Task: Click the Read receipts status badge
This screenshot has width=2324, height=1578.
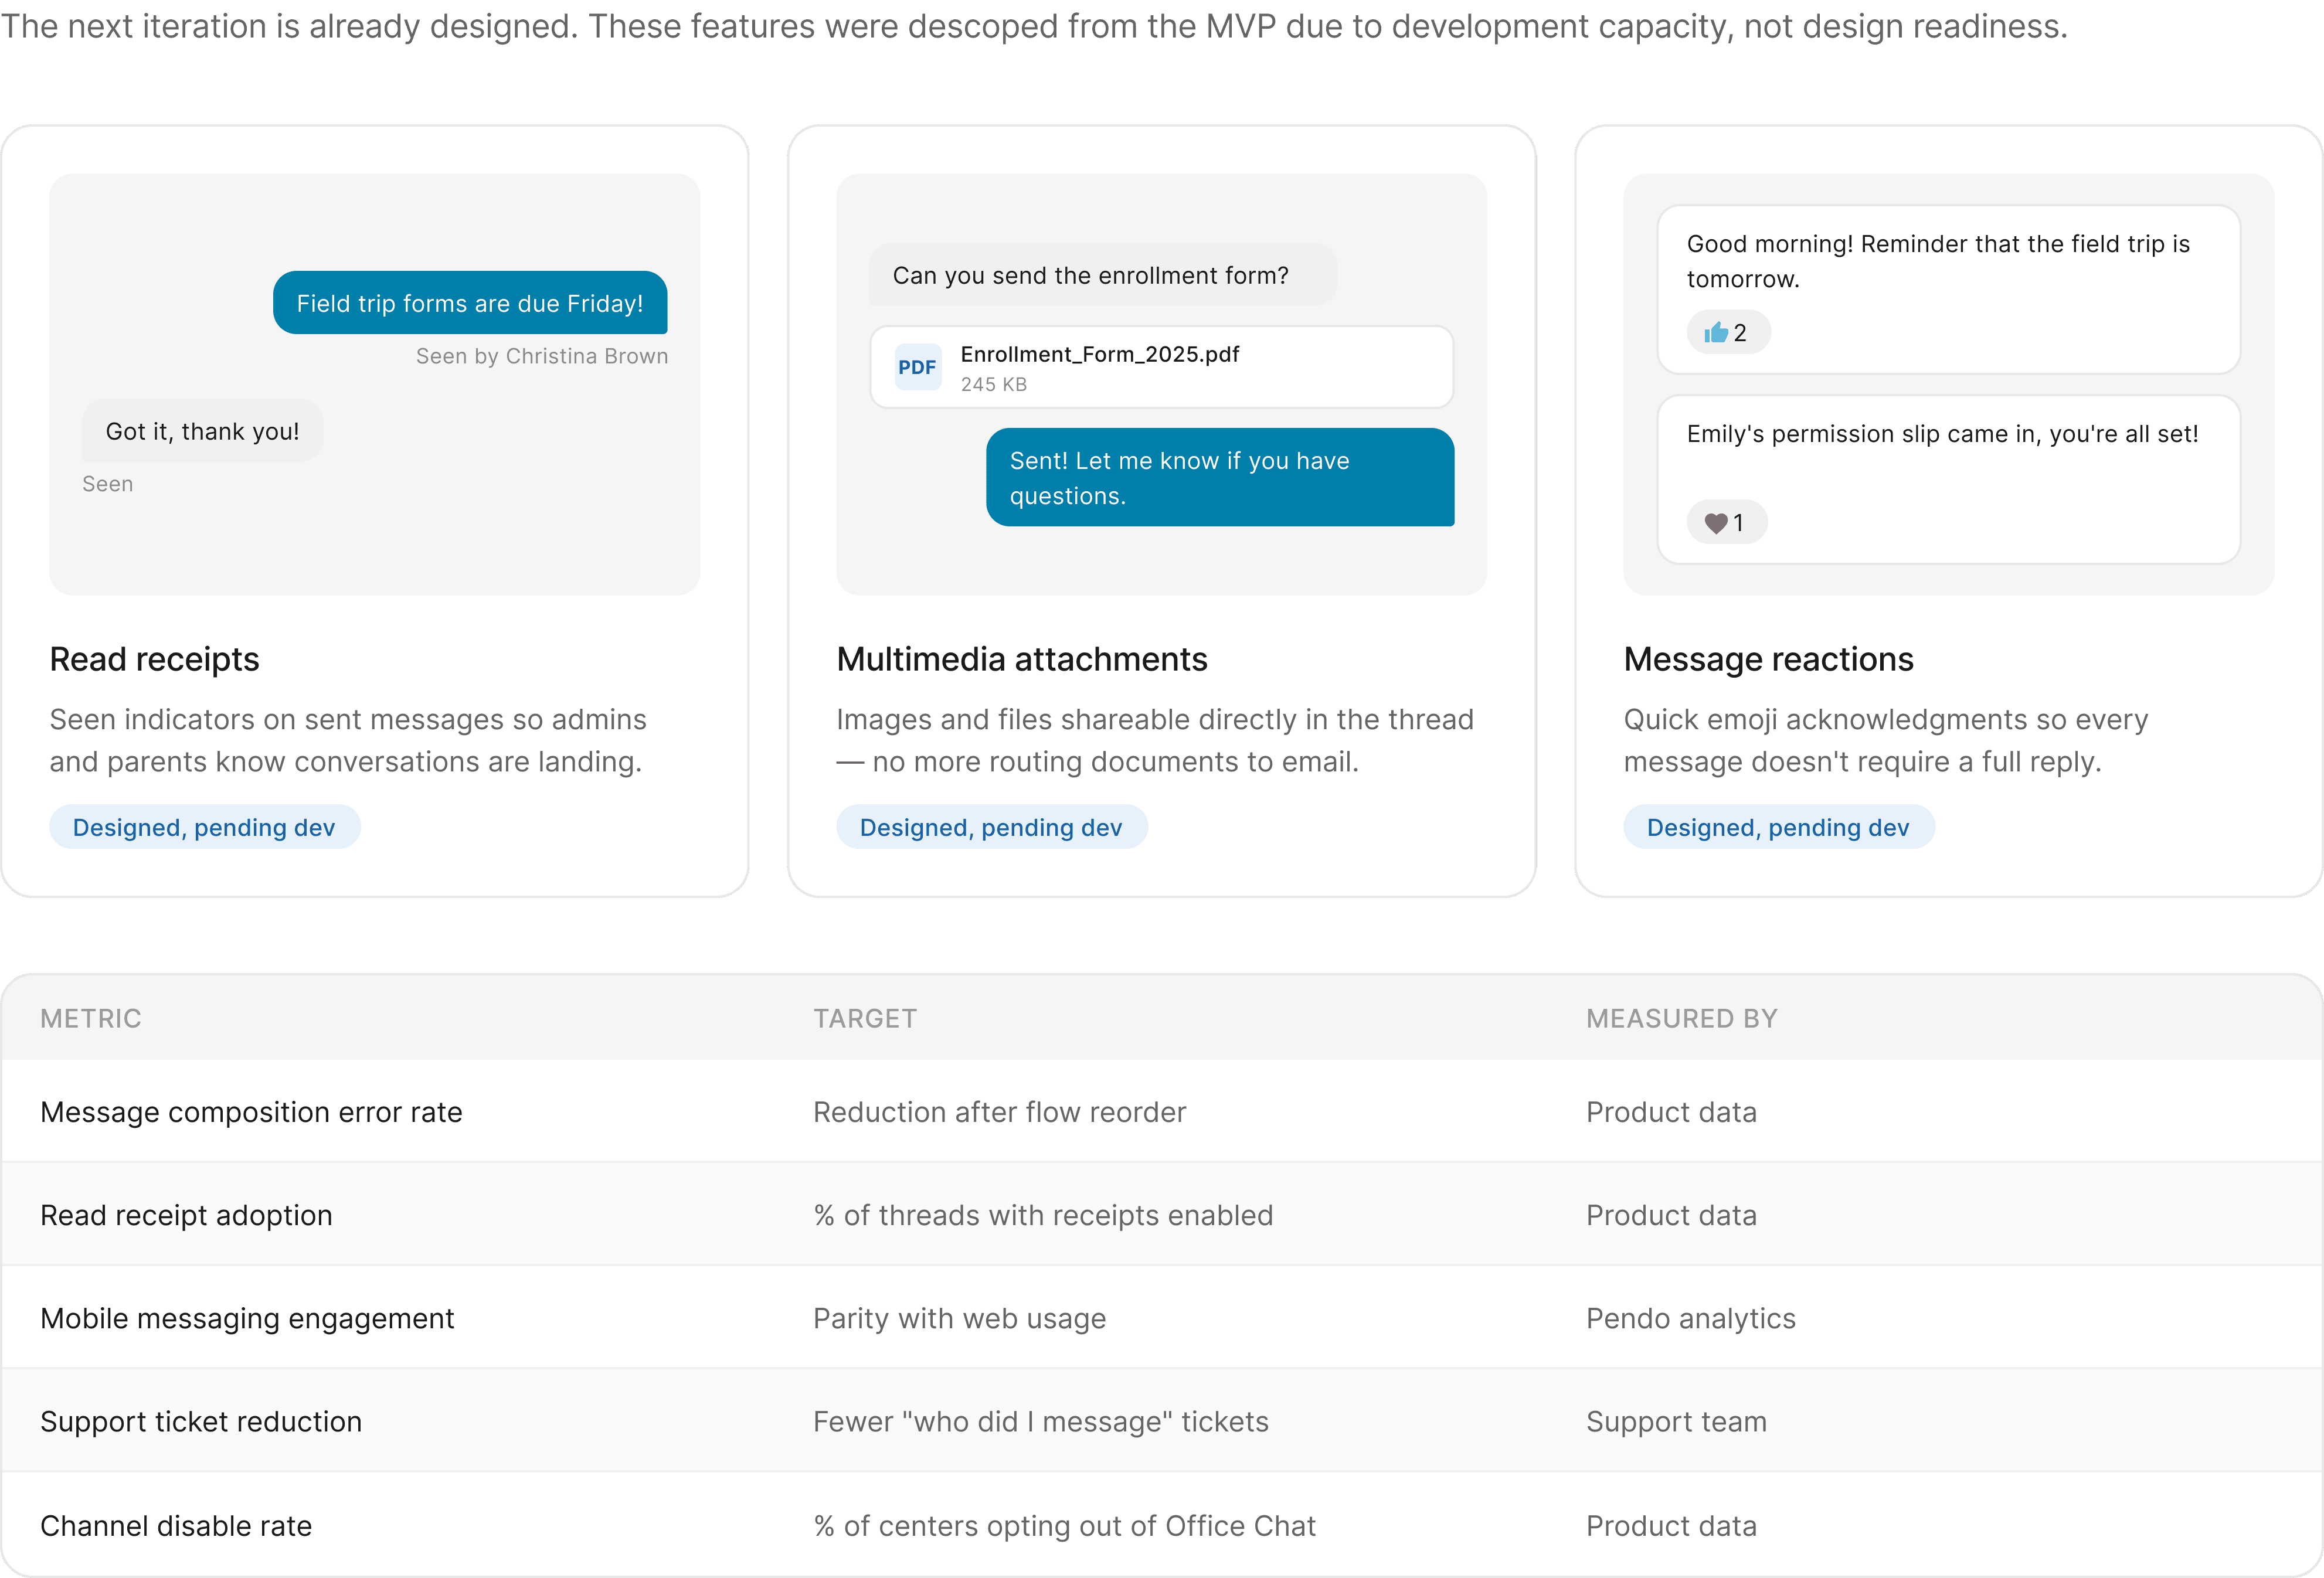Action: tap(204, 828)
